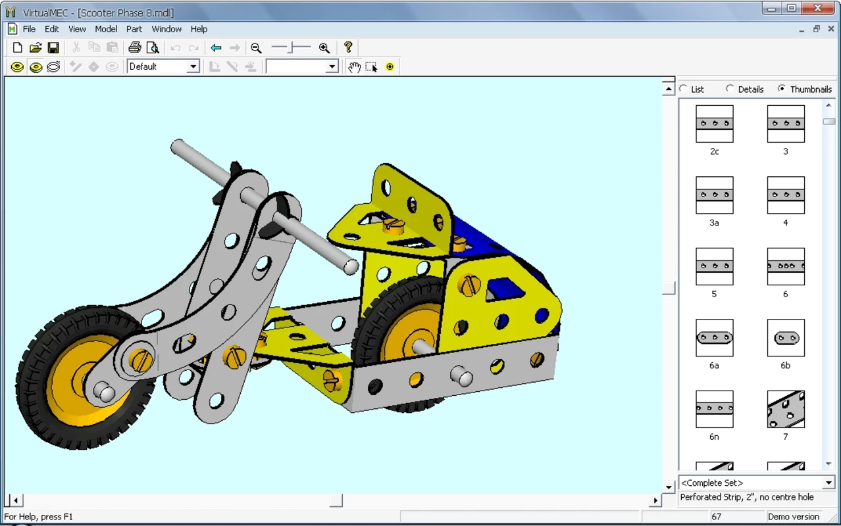The image size is (841, 526).
Task: Save the current model
Action: (53, 47)
